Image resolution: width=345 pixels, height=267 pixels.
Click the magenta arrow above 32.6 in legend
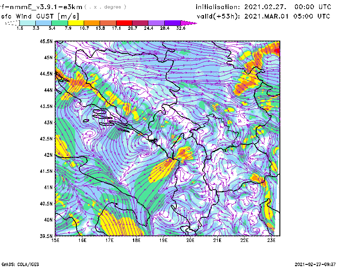click(x=188, y=23)
